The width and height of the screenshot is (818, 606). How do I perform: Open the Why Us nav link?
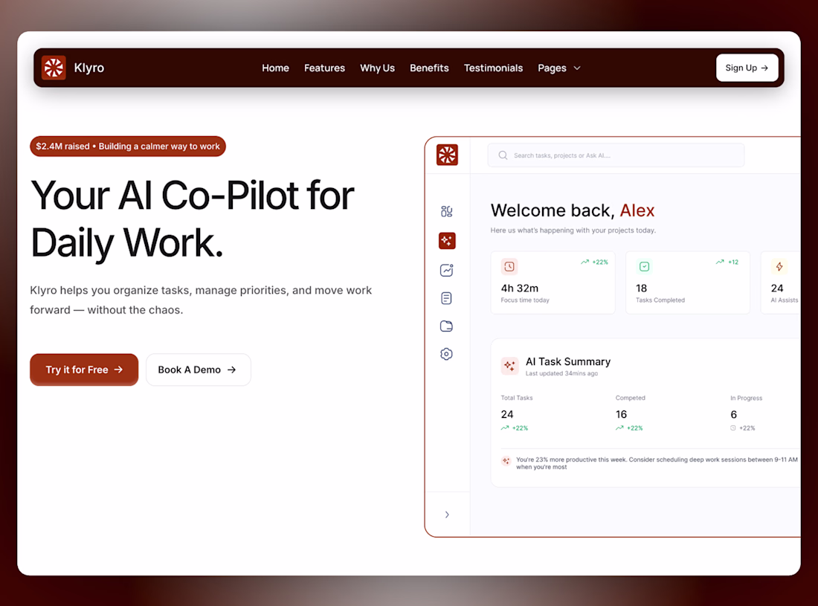(x=377, y=68)
